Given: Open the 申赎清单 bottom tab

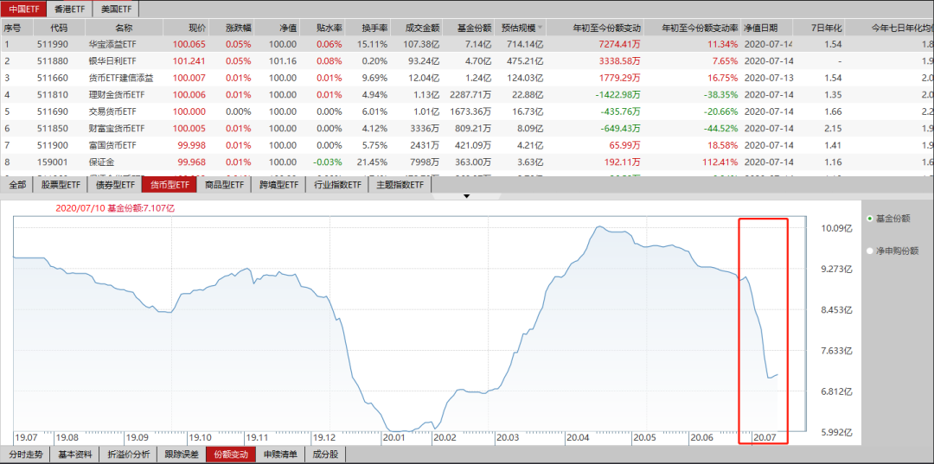Looking at the screenshot, I should (280, 454).
